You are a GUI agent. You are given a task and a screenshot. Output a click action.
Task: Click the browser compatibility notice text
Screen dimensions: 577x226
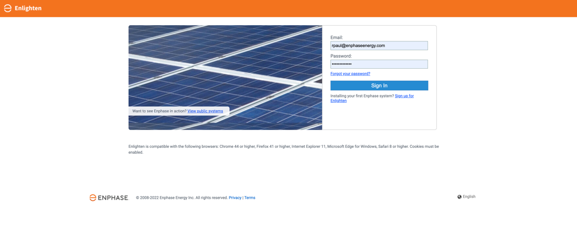pos(283,149)
